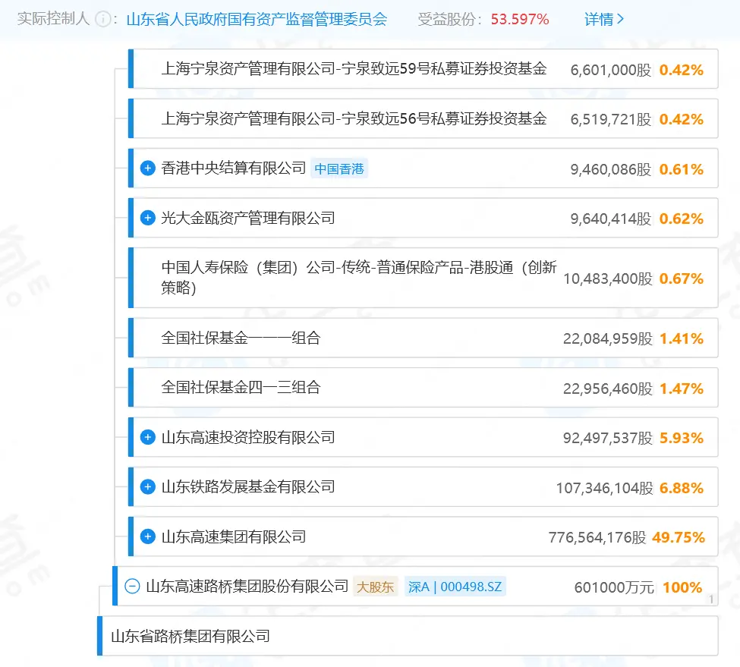This screenshot has height=667, width=740.
Task: Select 全国社保基金四一三组合 row
Action: click(x=424, y=388)
